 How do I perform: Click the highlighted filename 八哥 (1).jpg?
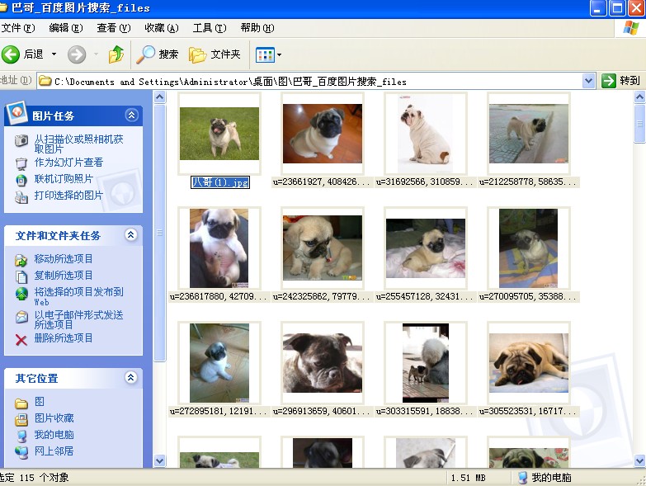(220, 182)
